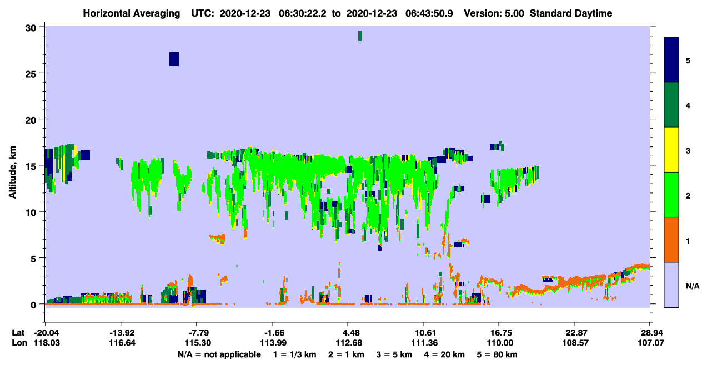Click the yellow level 3 colorbar segment
Viewport: 722px width, 370px height.
(x=671, y=150)
